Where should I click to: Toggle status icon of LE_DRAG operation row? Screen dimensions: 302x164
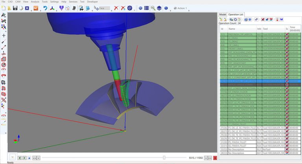pos(287,38)
